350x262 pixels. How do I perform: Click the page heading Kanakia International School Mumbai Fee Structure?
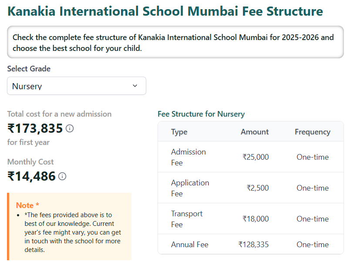[x=165, y=11]
